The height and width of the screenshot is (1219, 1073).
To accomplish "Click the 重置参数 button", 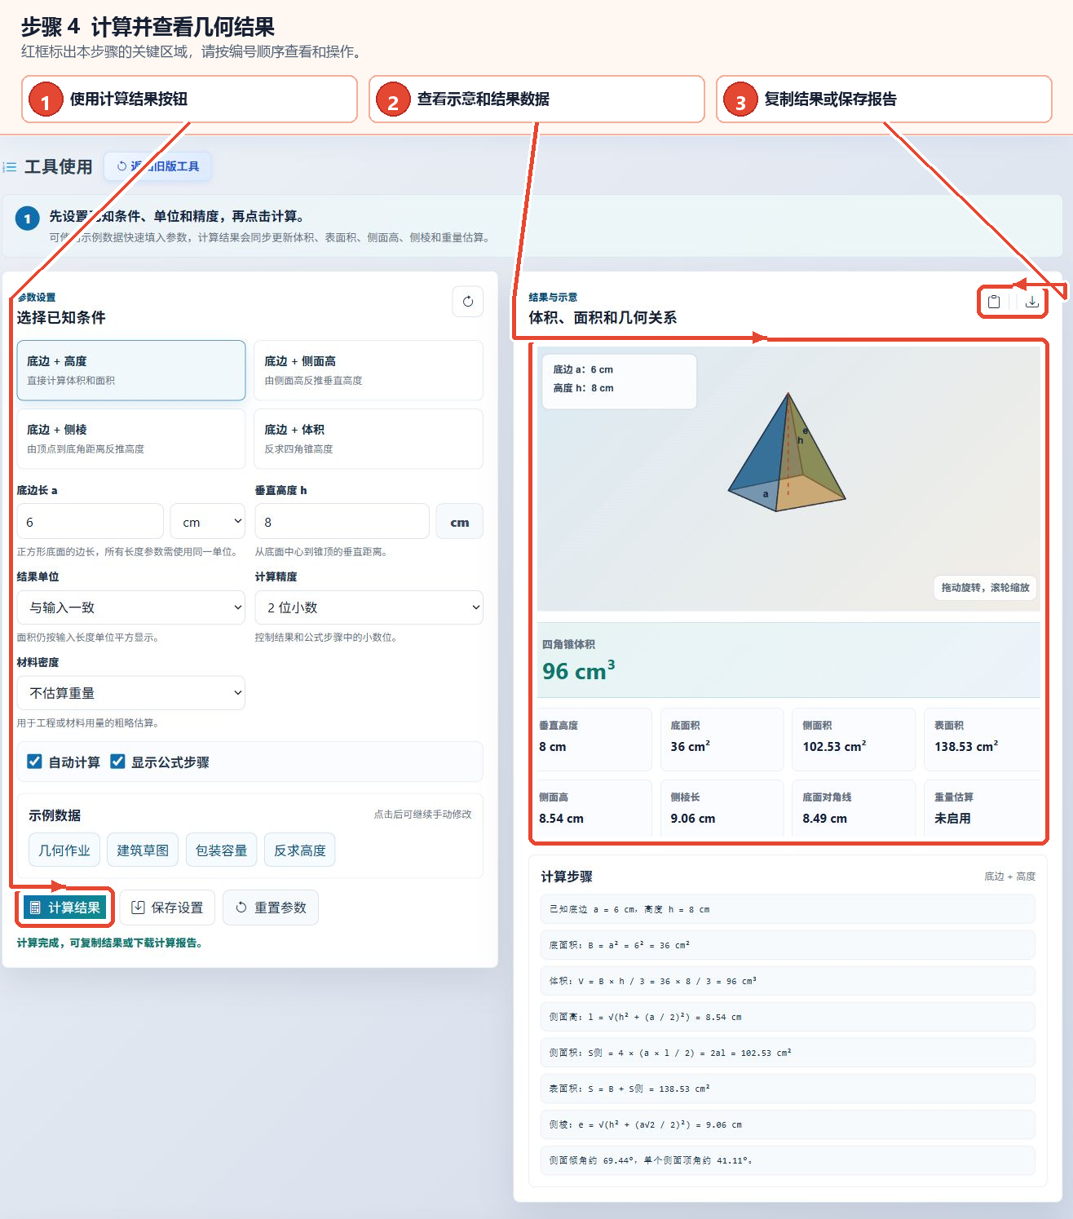I will pos(271,908).
